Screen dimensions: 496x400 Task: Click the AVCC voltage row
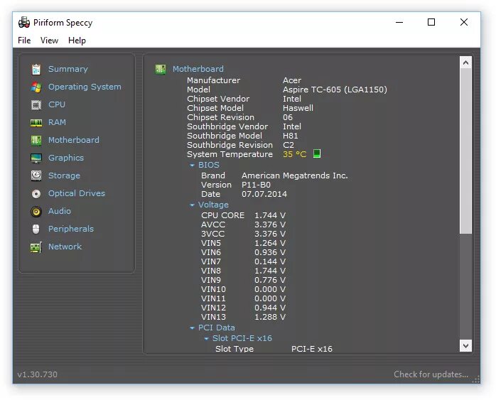point(243,225)
